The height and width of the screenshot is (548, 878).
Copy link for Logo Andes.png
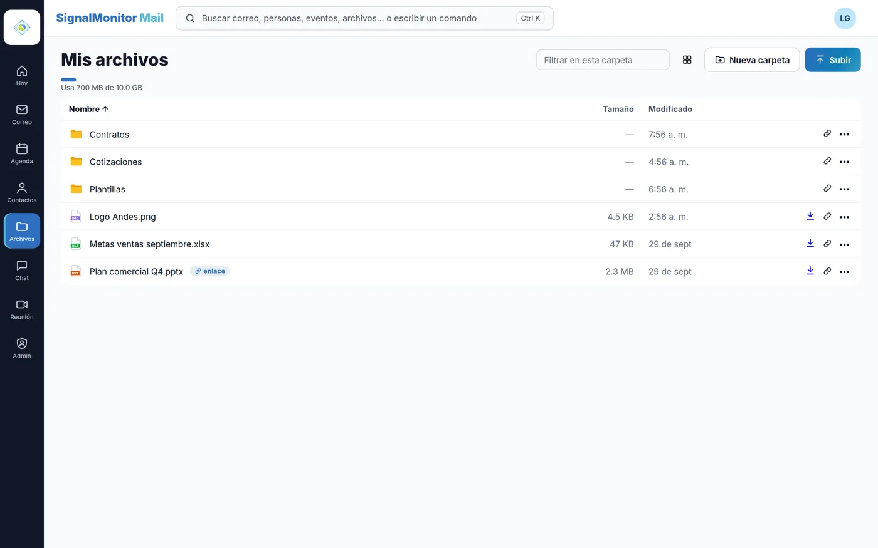pyautogui.click(x=827, y=217)
